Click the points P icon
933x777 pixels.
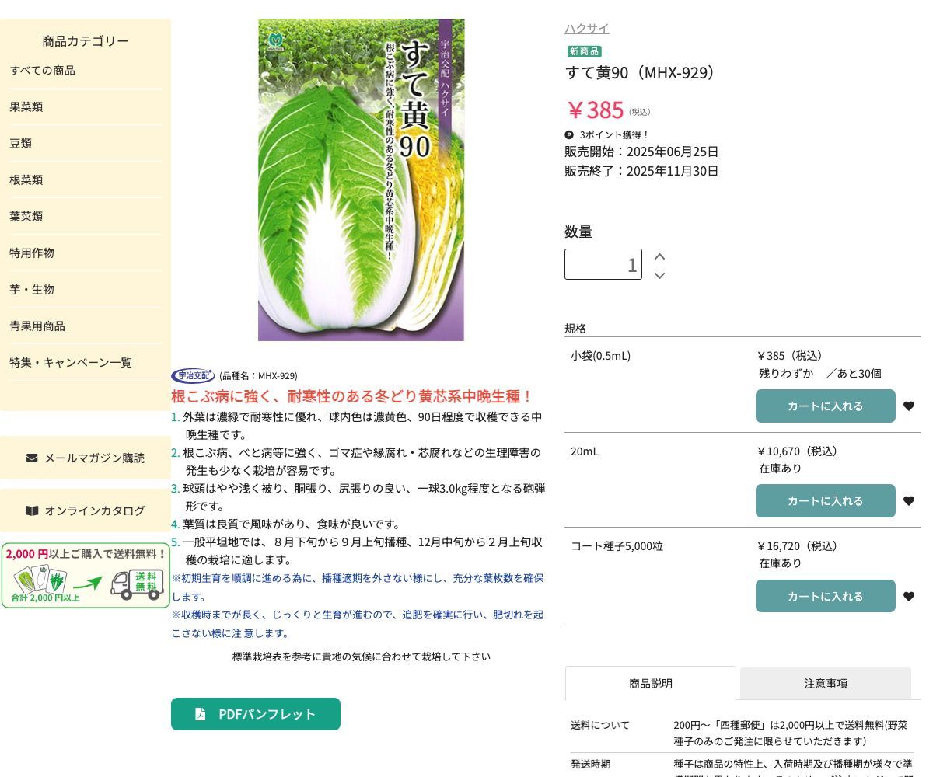click(x=569, y=134)
